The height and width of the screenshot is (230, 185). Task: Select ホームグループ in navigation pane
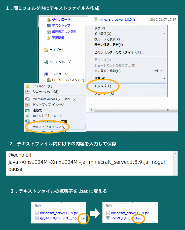pos(60,62)
